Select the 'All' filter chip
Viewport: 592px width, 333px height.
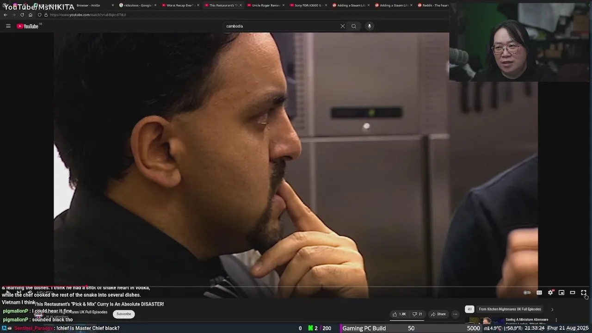coord(469,309)
